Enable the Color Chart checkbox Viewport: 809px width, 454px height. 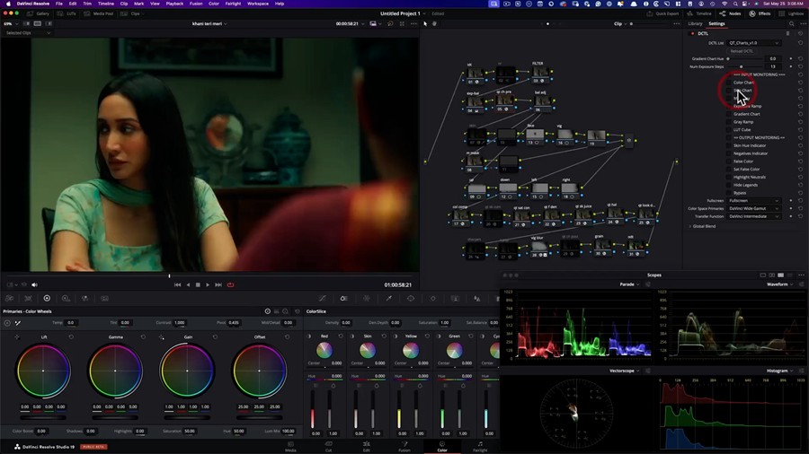point(729,83)
